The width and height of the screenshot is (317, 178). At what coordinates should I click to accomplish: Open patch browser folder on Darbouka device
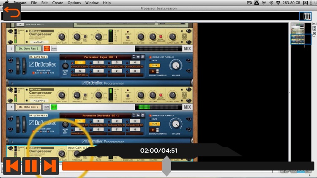(x=138, y=116)
